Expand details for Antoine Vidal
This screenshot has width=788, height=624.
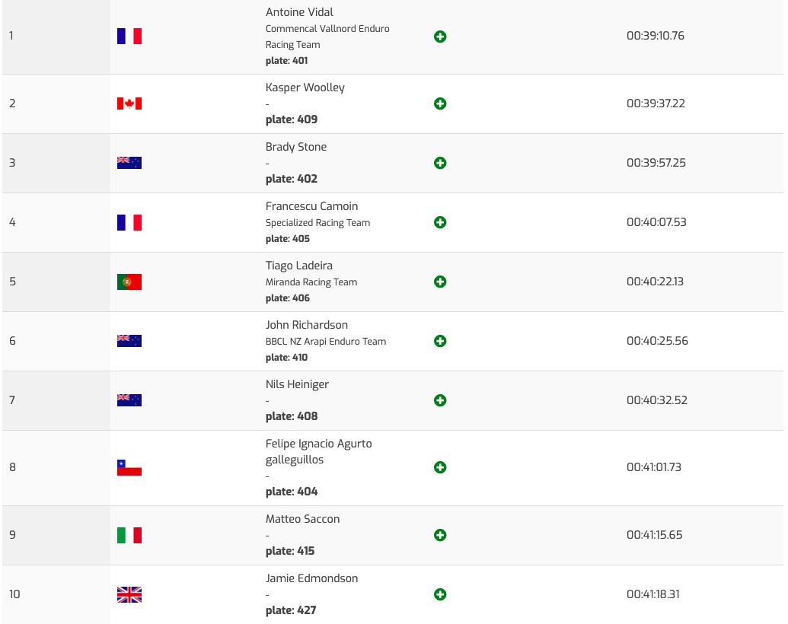pyautogui.click(x=440, y=37)
